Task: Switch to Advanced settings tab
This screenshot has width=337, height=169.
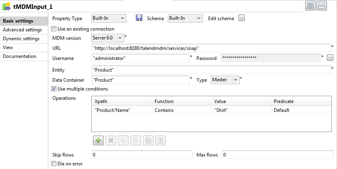Action: pyautogui.click(x=22, y=30)
